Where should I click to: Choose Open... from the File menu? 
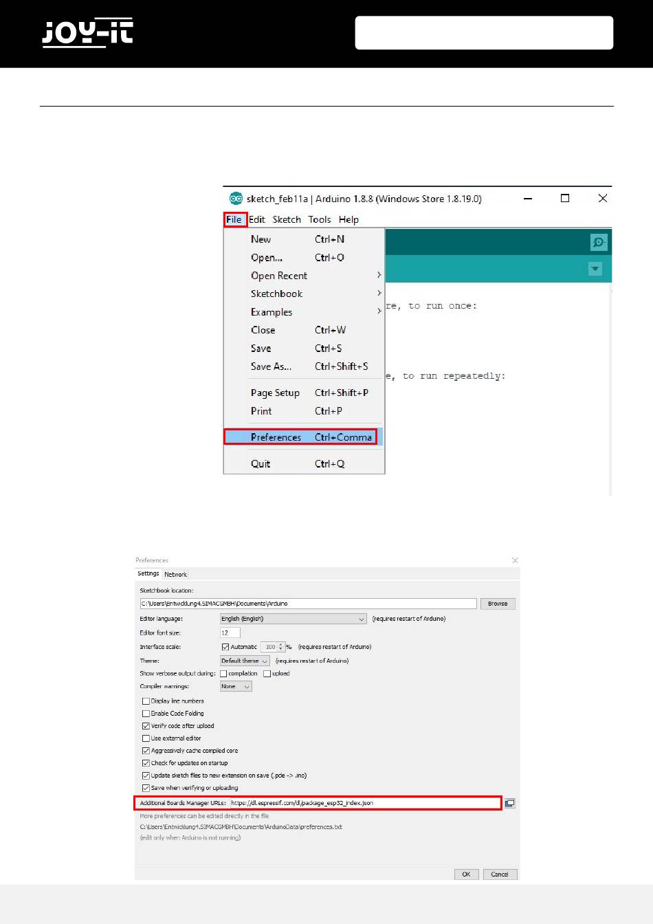point(303,258)
